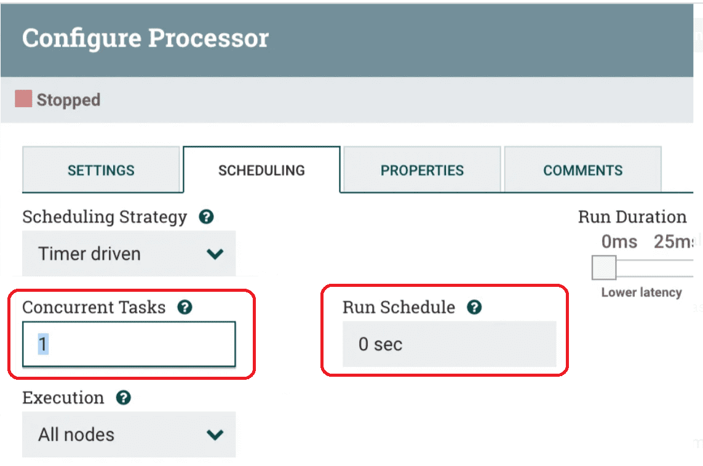
Task: Go to the COMMENTS tab
Action: coord(583,170)
